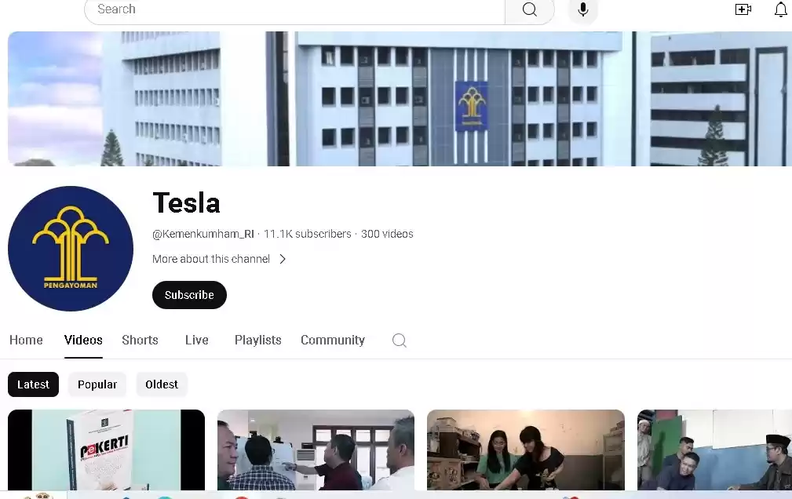Open the Playlists tab

coord(257,341)
